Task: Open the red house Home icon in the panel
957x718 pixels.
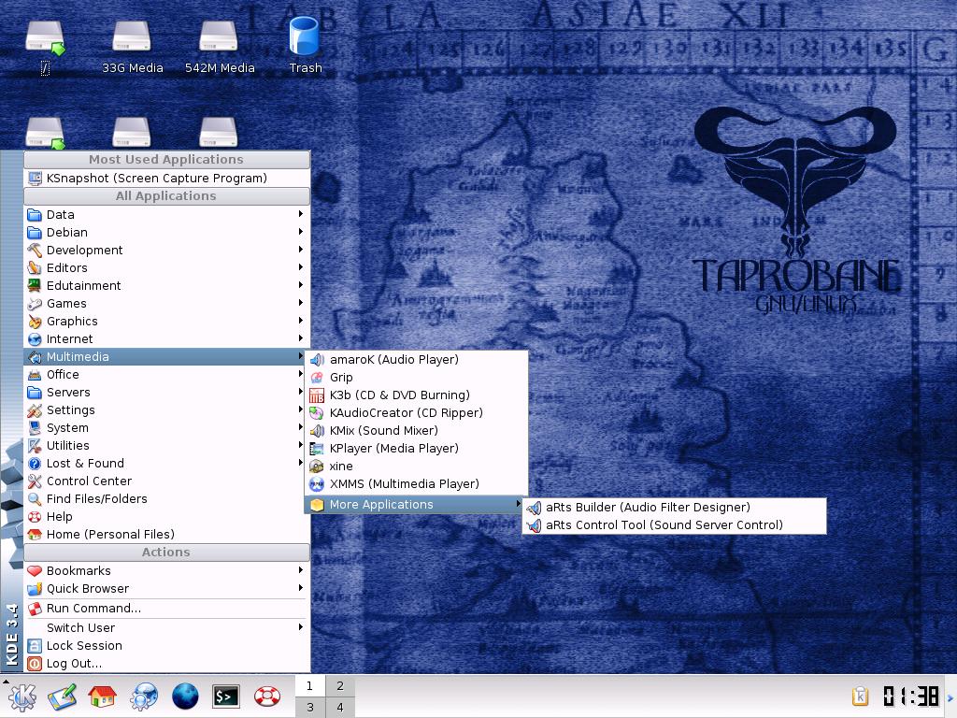Action: (x=102, y=696)
